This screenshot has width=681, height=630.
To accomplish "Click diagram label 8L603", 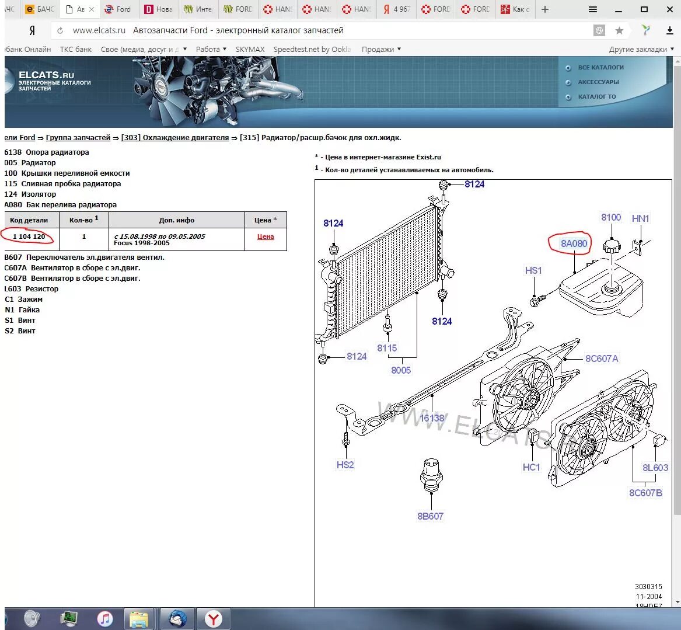I will tap(655, 468).
